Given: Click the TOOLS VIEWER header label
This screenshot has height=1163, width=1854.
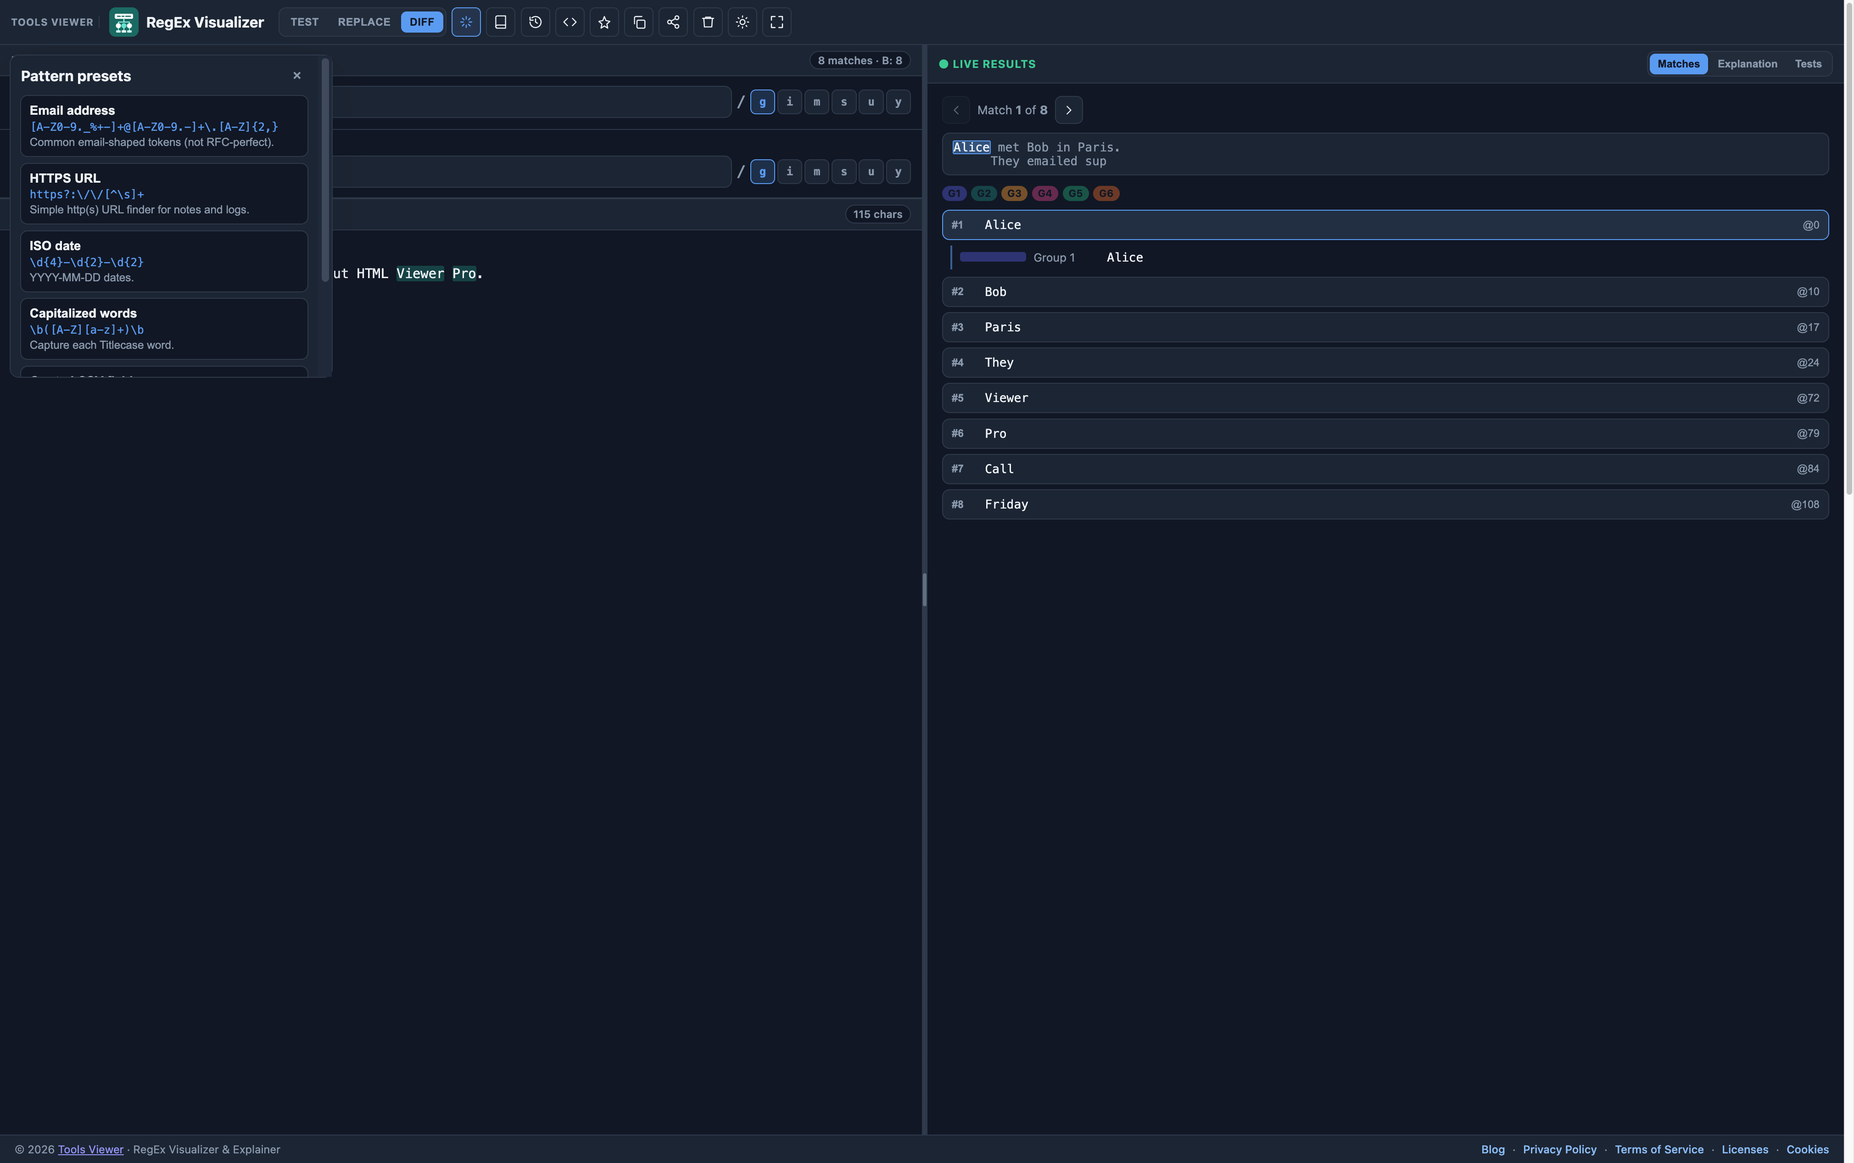Looking at the screenshot, I should coord(52,22).
